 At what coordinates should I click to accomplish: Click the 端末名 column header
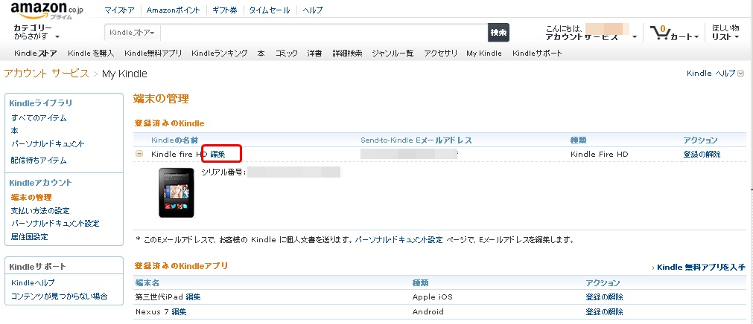(147, 283)
